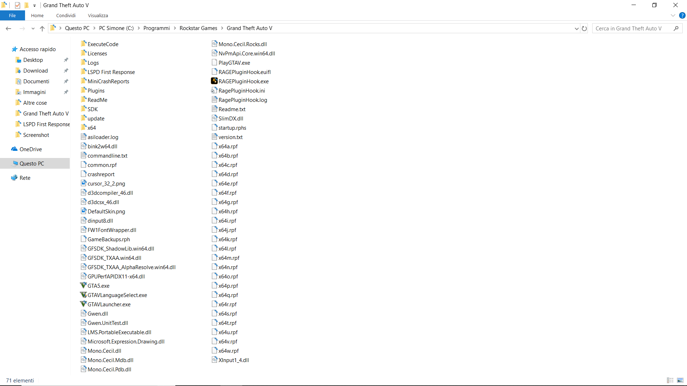Open the Visualizza ribbon tab
This screenshot has width=687, height=386.
coord(98,15)
